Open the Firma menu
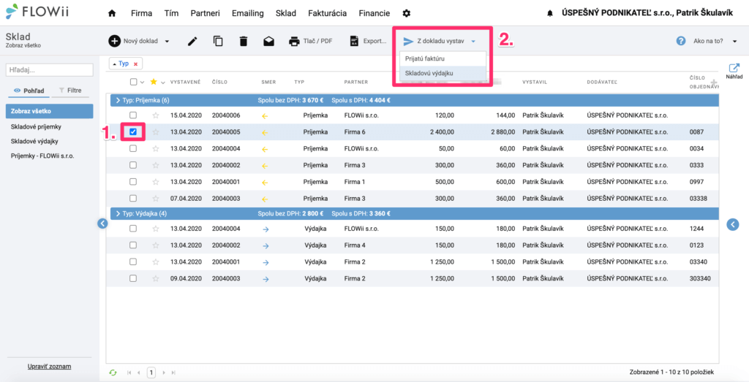The image size is (749, 382). [x=141, y=13]
